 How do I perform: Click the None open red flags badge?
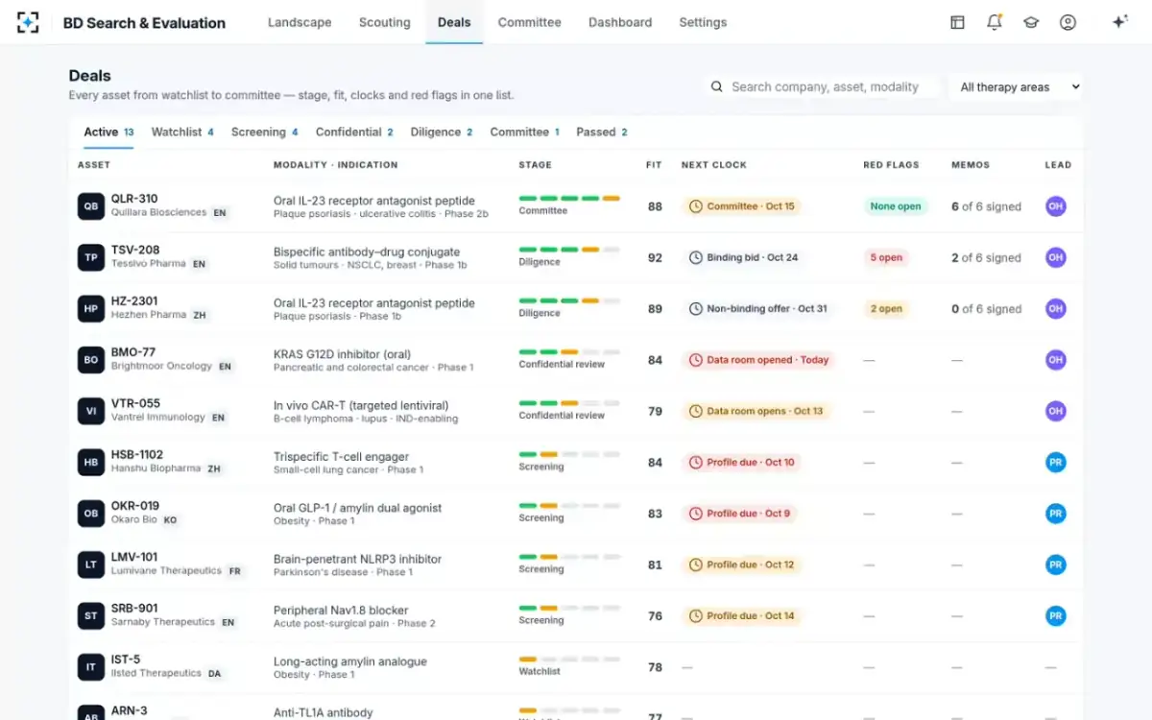tap(896, 206)
